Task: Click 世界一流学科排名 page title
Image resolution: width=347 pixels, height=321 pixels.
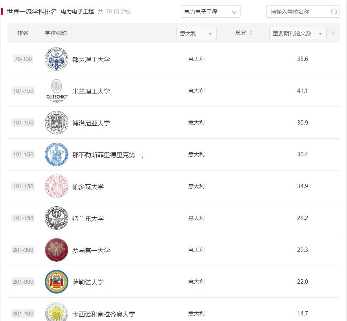Action: click(x=32, y=11)
